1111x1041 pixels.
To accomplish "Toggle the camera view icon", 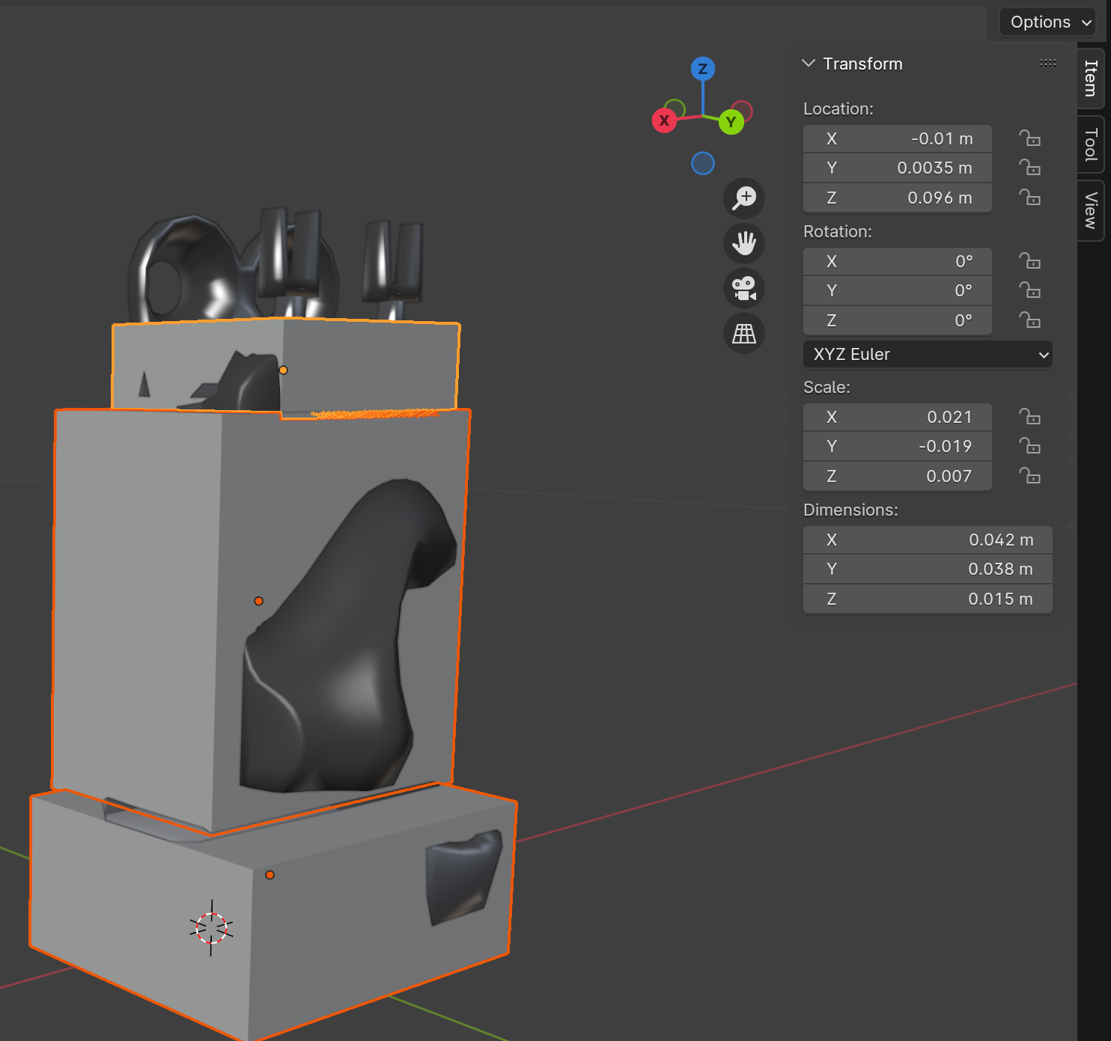I will [x=744, y=288].
